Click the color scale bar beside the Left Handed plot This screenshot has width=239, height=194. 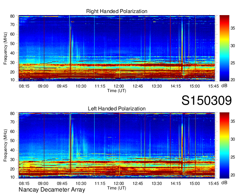click(224, 145)
